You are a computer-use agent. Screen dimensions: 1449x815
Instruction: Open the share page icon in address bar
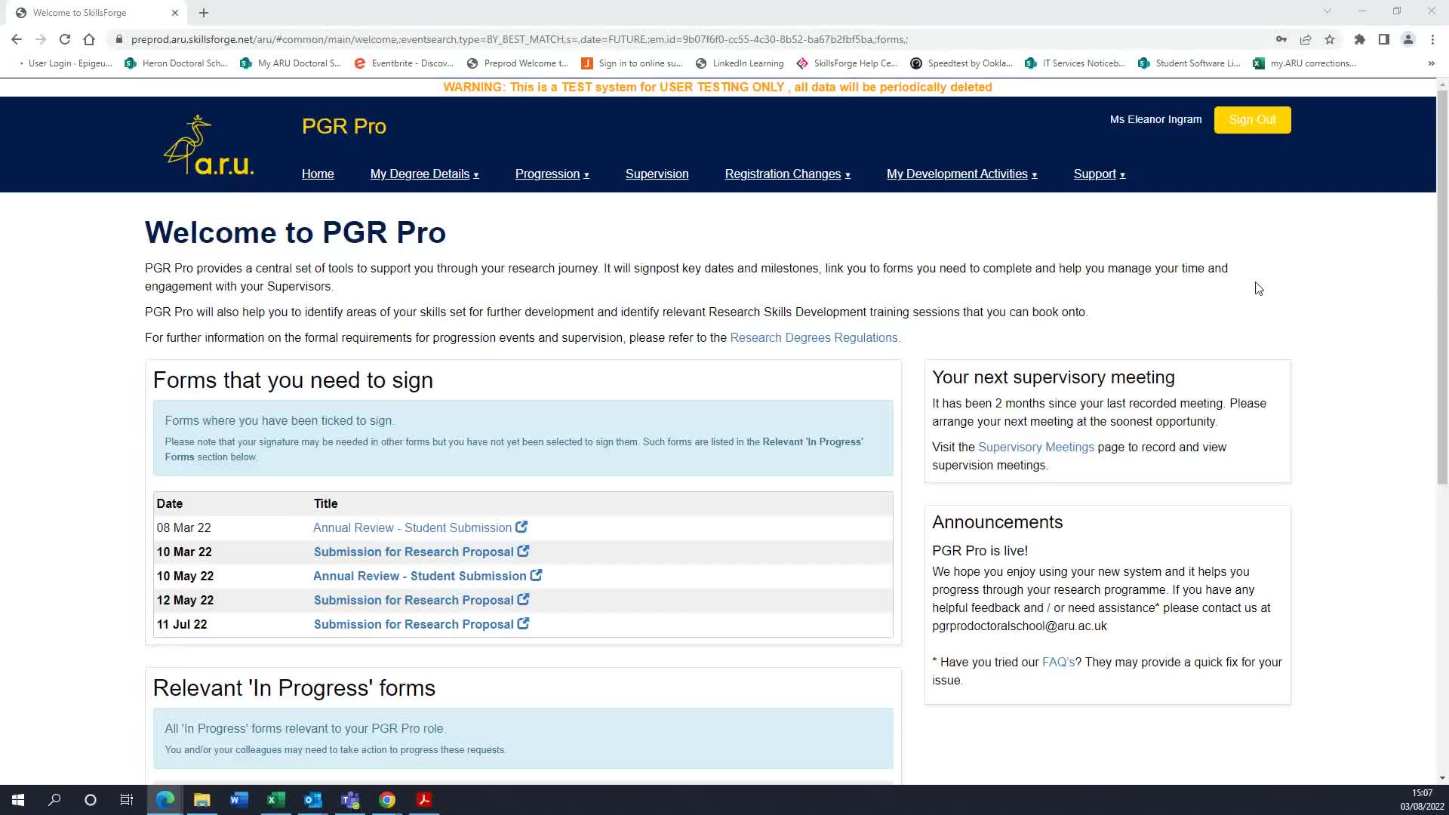click(1306, 39)
